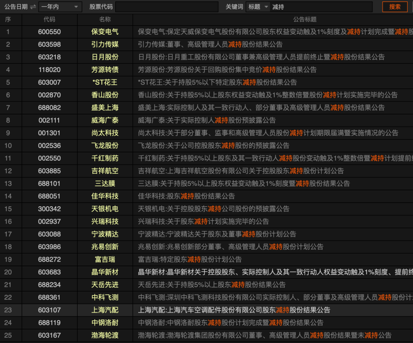The width and height of the screenshot is (413, 343).
Task: Sort by the 名称 column header
Action: (x=105, y=20)
